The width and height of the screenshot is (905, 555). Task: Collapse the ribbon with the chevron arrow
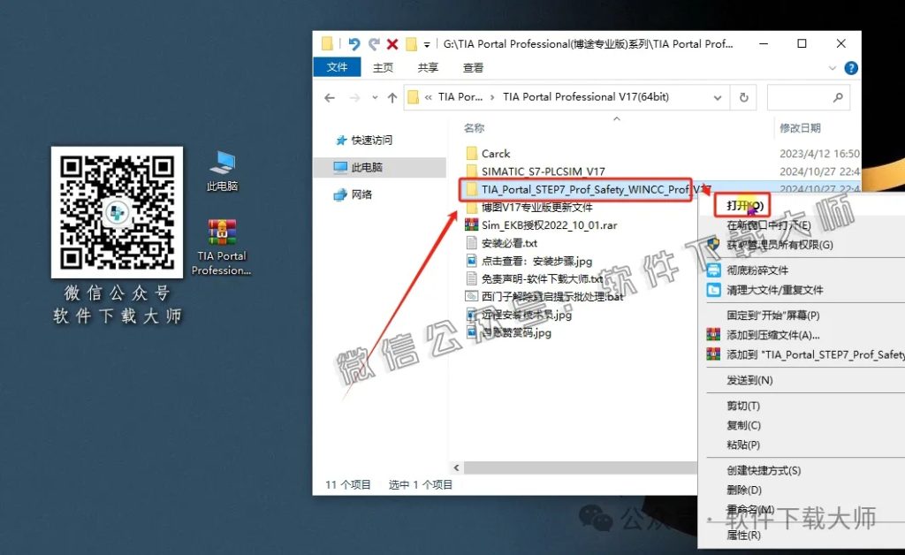[x=832, y=67]
